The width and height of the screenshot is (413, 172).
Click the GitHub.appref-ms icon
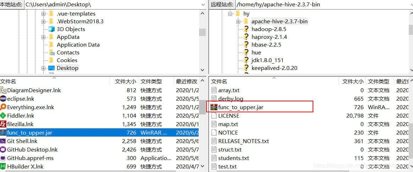[3, 158]
